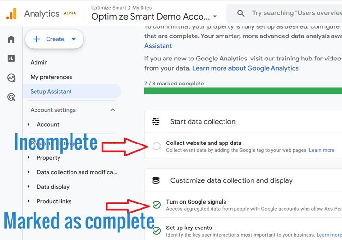This screenshot has height=240, width=342.
Task: Click the green completion progress bar
Action: tap(243, 91)
